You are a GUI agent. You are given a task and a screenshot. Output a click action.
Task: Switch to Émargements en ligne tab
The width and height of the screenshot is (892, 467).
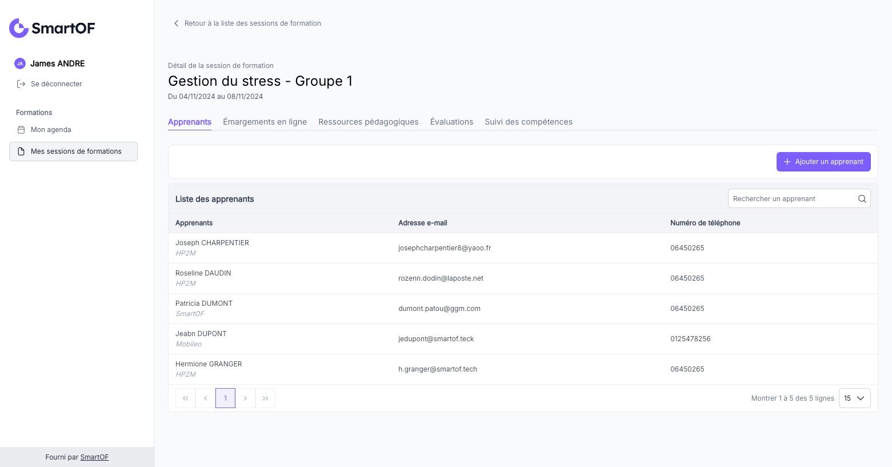(265, 122)
